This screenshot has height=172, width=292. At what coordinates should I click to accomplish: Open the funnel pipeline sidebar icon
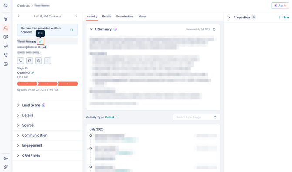[6, 19]
